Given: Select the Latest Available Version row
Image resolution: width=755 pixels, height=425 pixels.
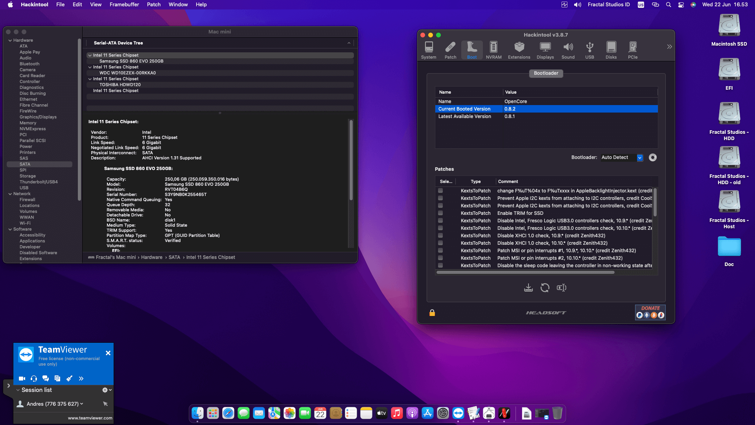Looking at the screenshot, I should point(546,116).
